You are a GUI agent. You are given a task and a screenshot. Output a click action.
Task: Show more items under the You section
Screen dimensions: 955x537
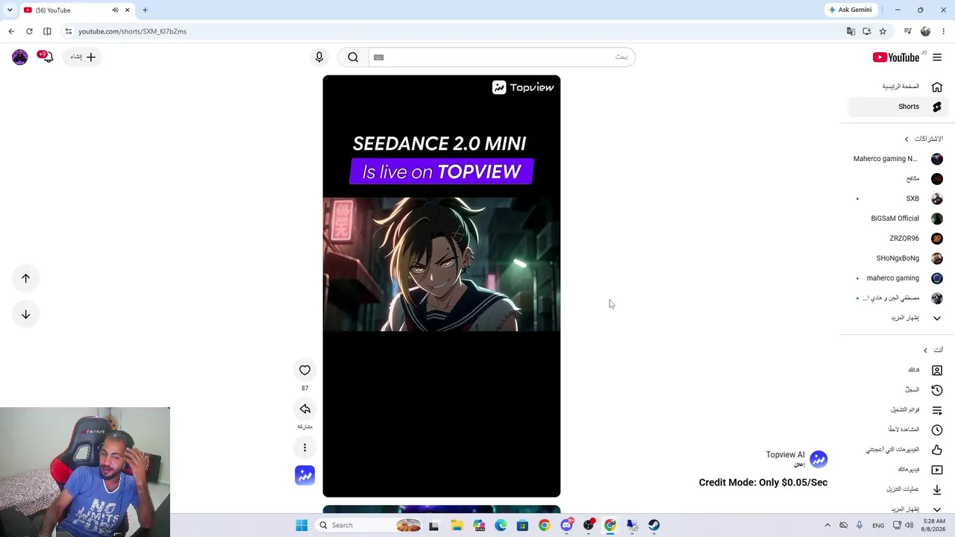(898, 509)
